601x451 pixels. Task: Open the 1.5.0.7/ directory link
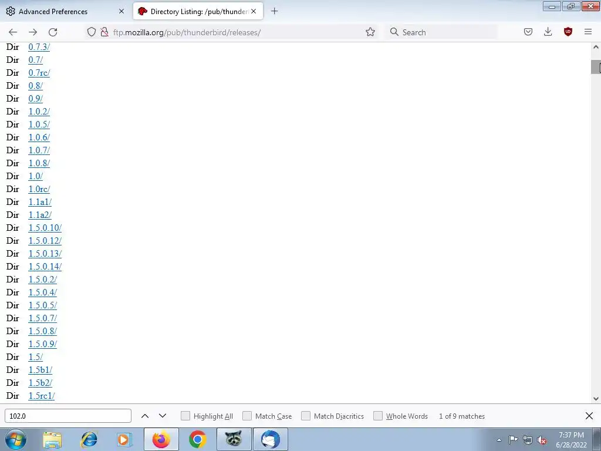(x=42, y=318)
